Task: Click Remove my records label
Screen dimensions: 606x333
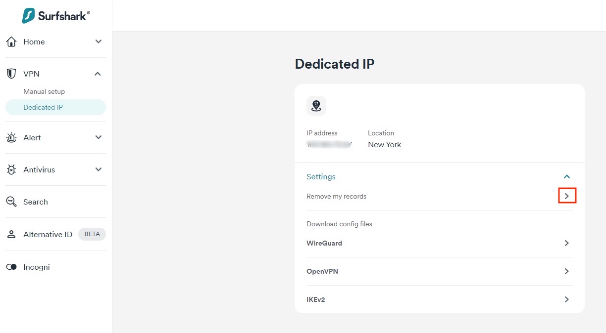Action: click(337, 196)
